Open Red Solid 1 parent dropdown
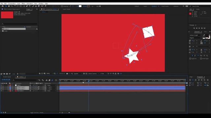This screenshot has height=118, width=211. pos(51,91)
